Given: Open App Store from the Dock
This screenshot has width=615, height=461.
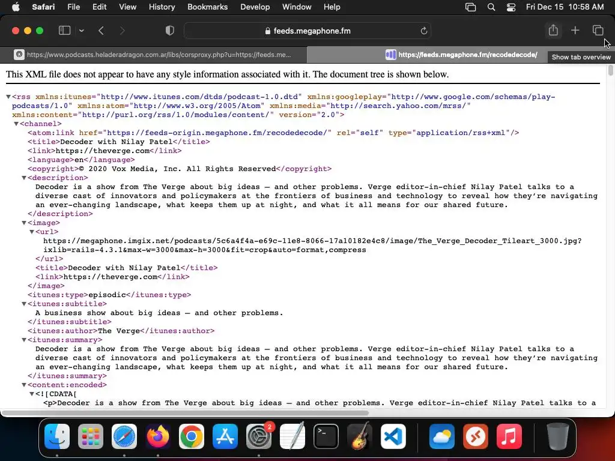Looking at the screenshot, I should (225, 436).
